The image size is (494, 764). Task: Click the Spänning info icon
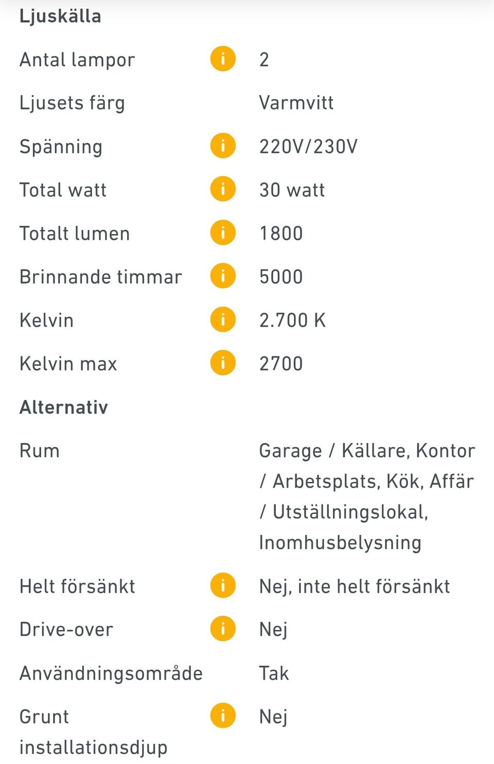[222, 146]
